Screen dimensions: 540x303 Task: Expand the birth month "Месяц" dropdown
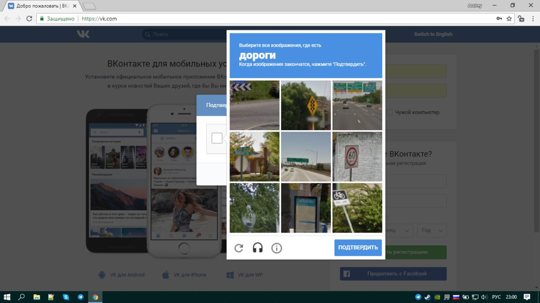click(397, 231)
